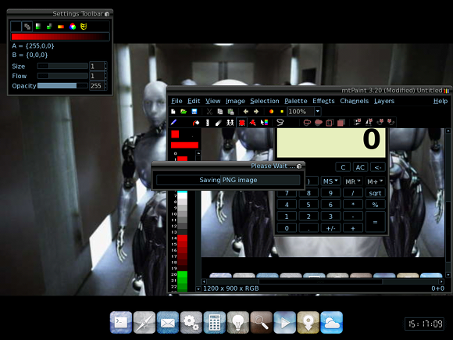Toggle Tint +- in Settings Toolbar

coord(49,27)
